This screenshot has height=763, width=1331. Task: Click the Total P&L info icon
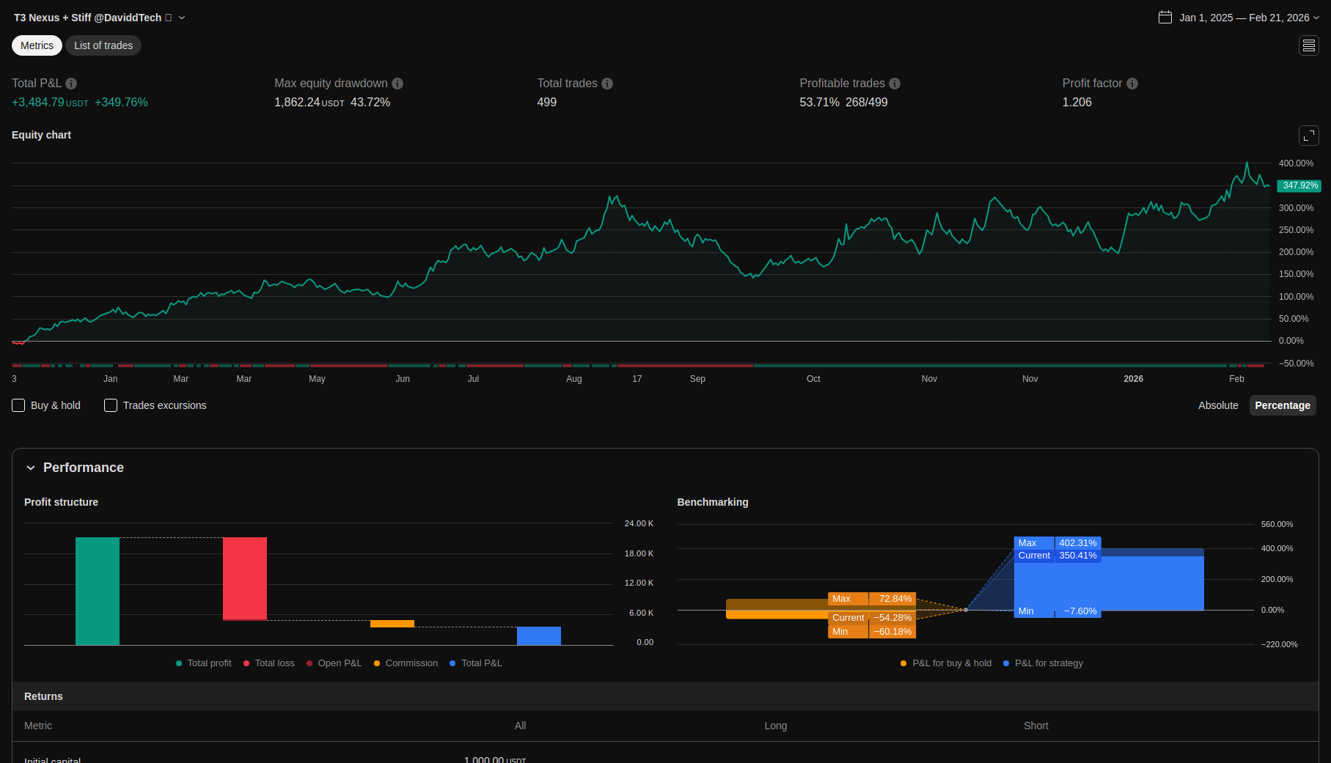point(71,84)
